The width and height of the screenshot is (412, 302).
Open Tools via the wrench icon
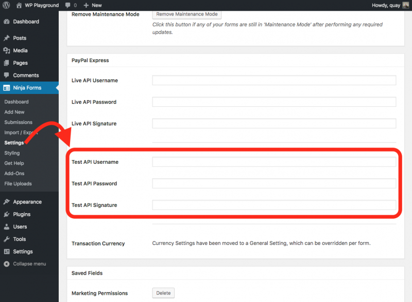(7, 239)
